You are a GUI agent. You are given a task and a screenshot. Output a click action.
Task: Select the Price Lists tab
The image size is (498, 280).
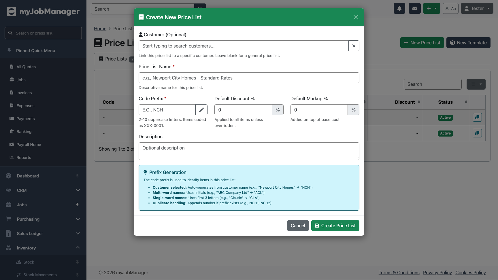point(116,59)
